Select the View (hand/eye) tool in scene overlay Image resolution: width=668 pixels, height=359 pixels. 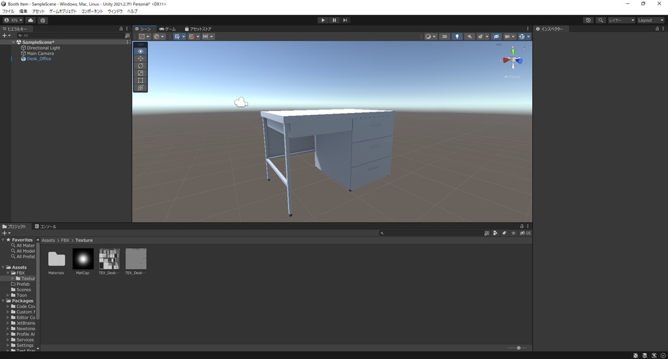tap(141, 51)
